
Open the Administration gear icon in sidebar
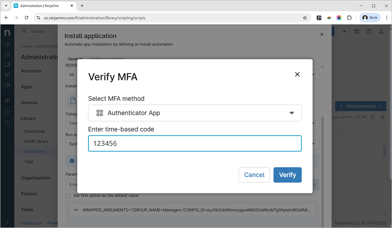pos(7,101)
